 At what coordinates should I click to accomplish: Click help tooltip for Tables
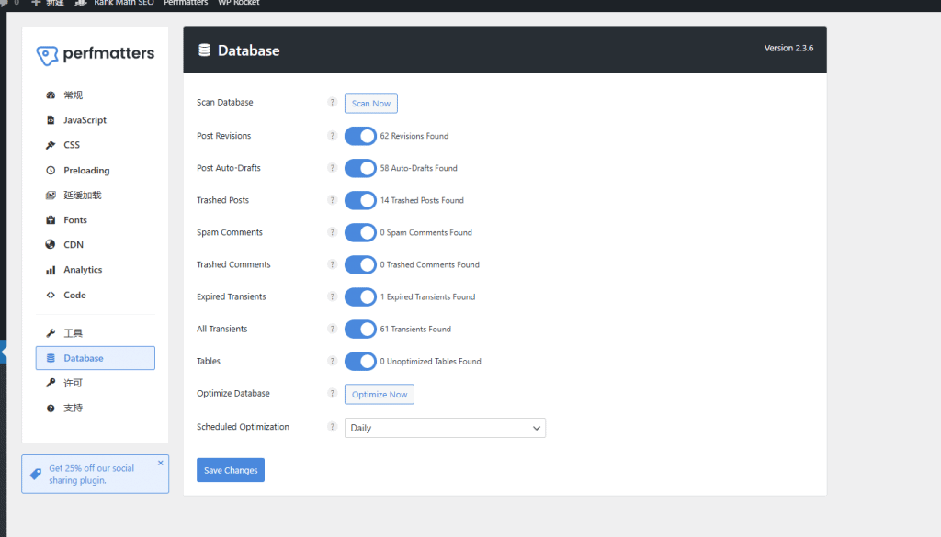(x=333, y=361)
